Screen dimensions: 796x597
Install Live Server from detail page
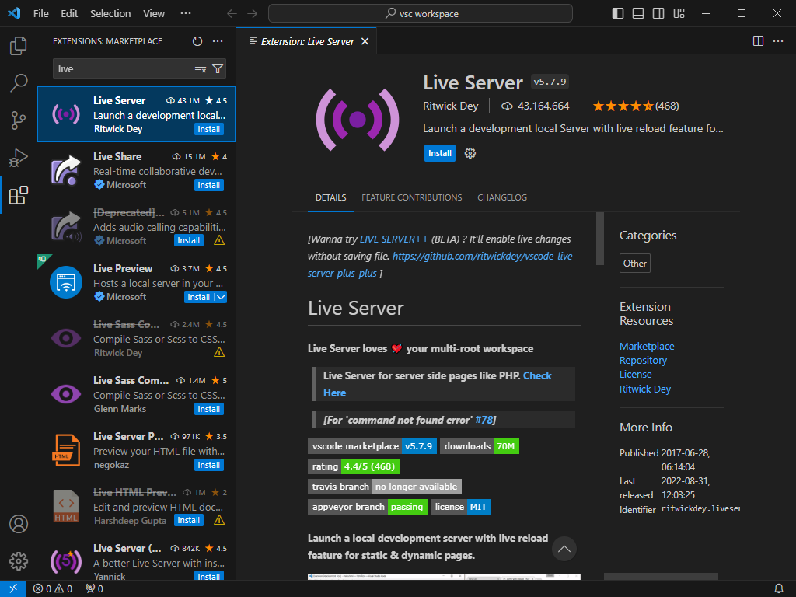[440, 153]
